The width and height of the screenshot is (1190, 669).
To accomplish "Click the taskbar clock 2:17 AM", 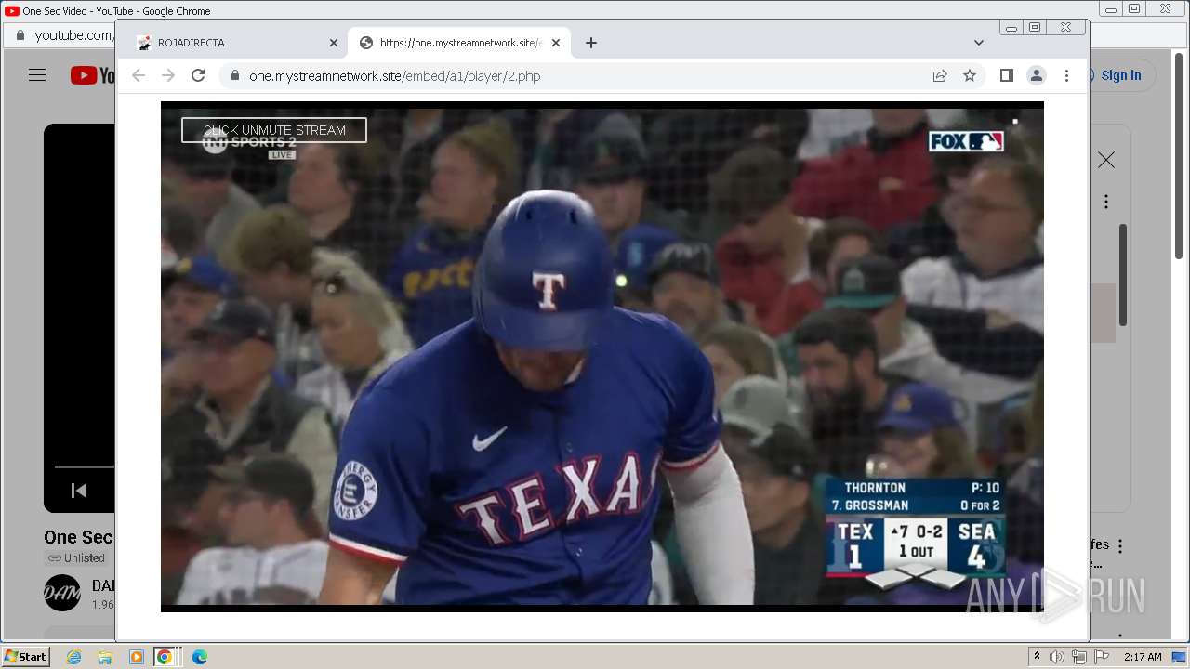I will [1143, 657].
